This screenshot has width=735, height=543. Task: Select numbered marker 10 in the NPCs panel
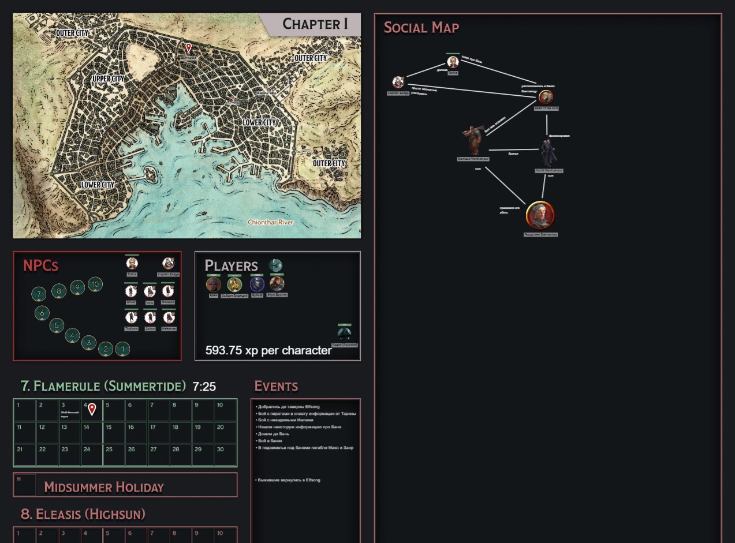click(x=96, y=283)
